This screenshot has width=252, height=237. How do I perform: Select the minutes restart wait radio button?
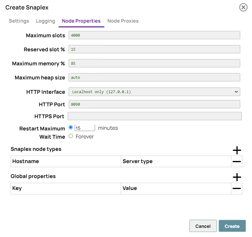[x=71, y=128]
